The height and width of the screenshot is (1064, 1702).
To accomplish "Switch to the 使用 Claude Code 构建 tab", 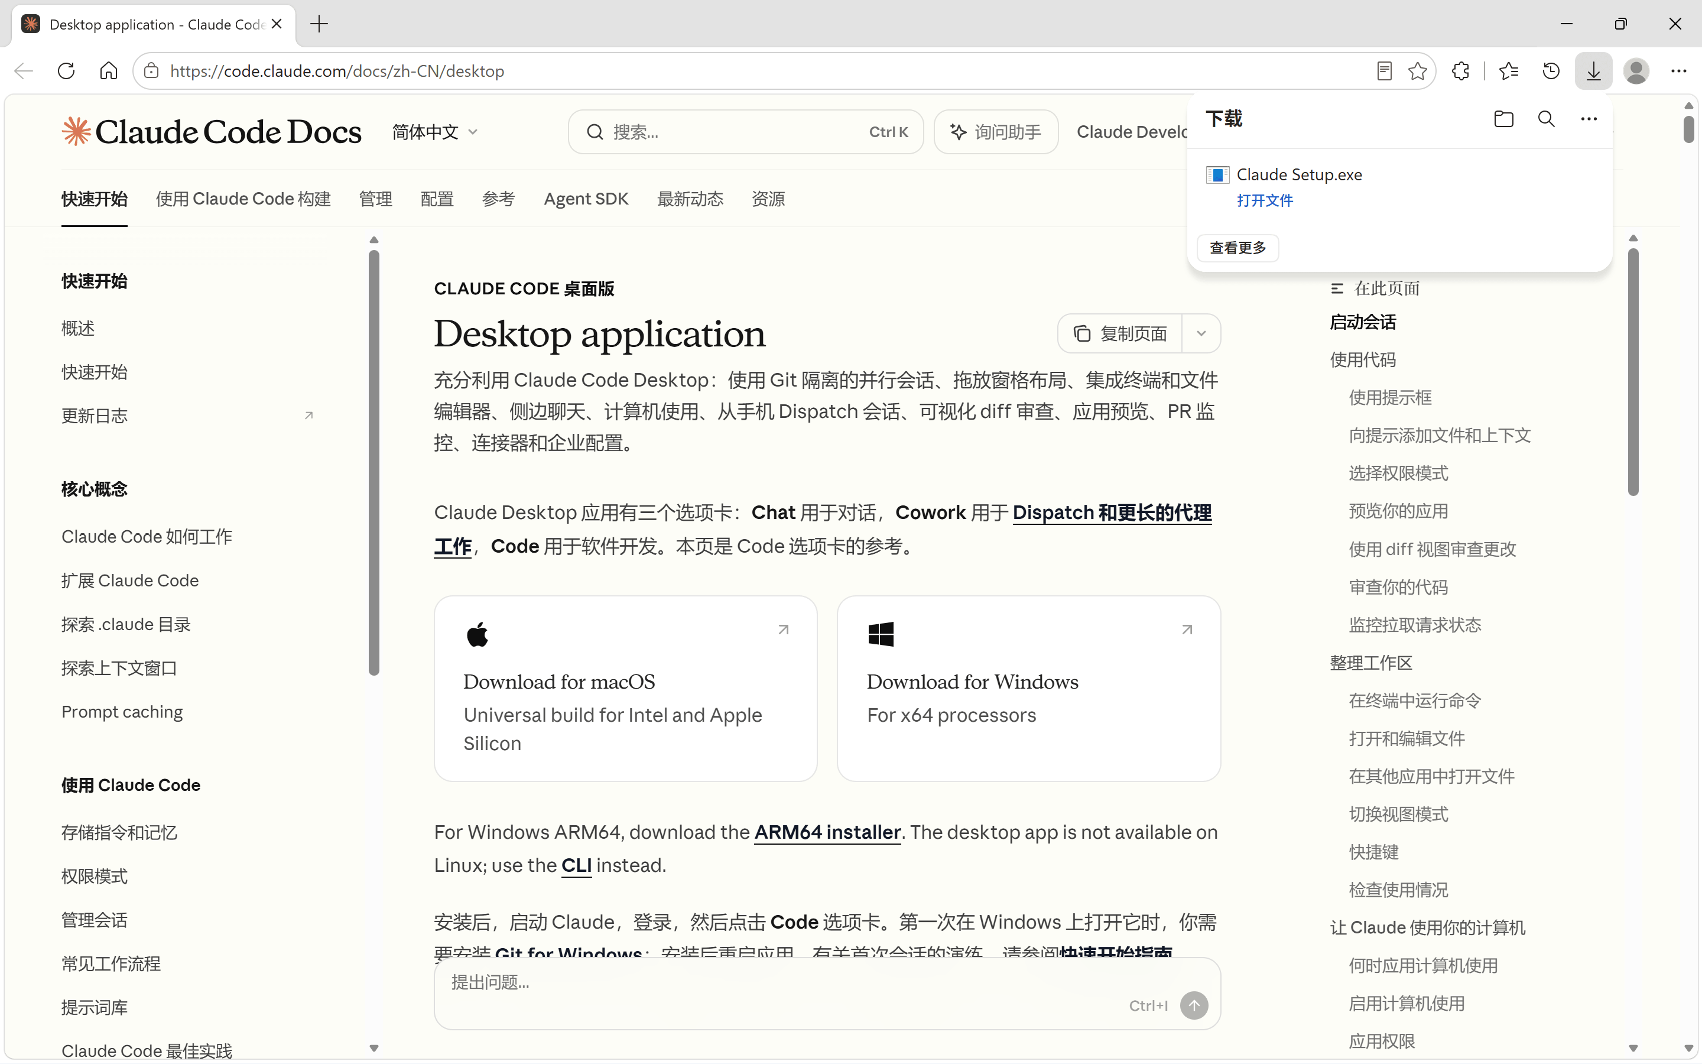I will click(243, 199).
